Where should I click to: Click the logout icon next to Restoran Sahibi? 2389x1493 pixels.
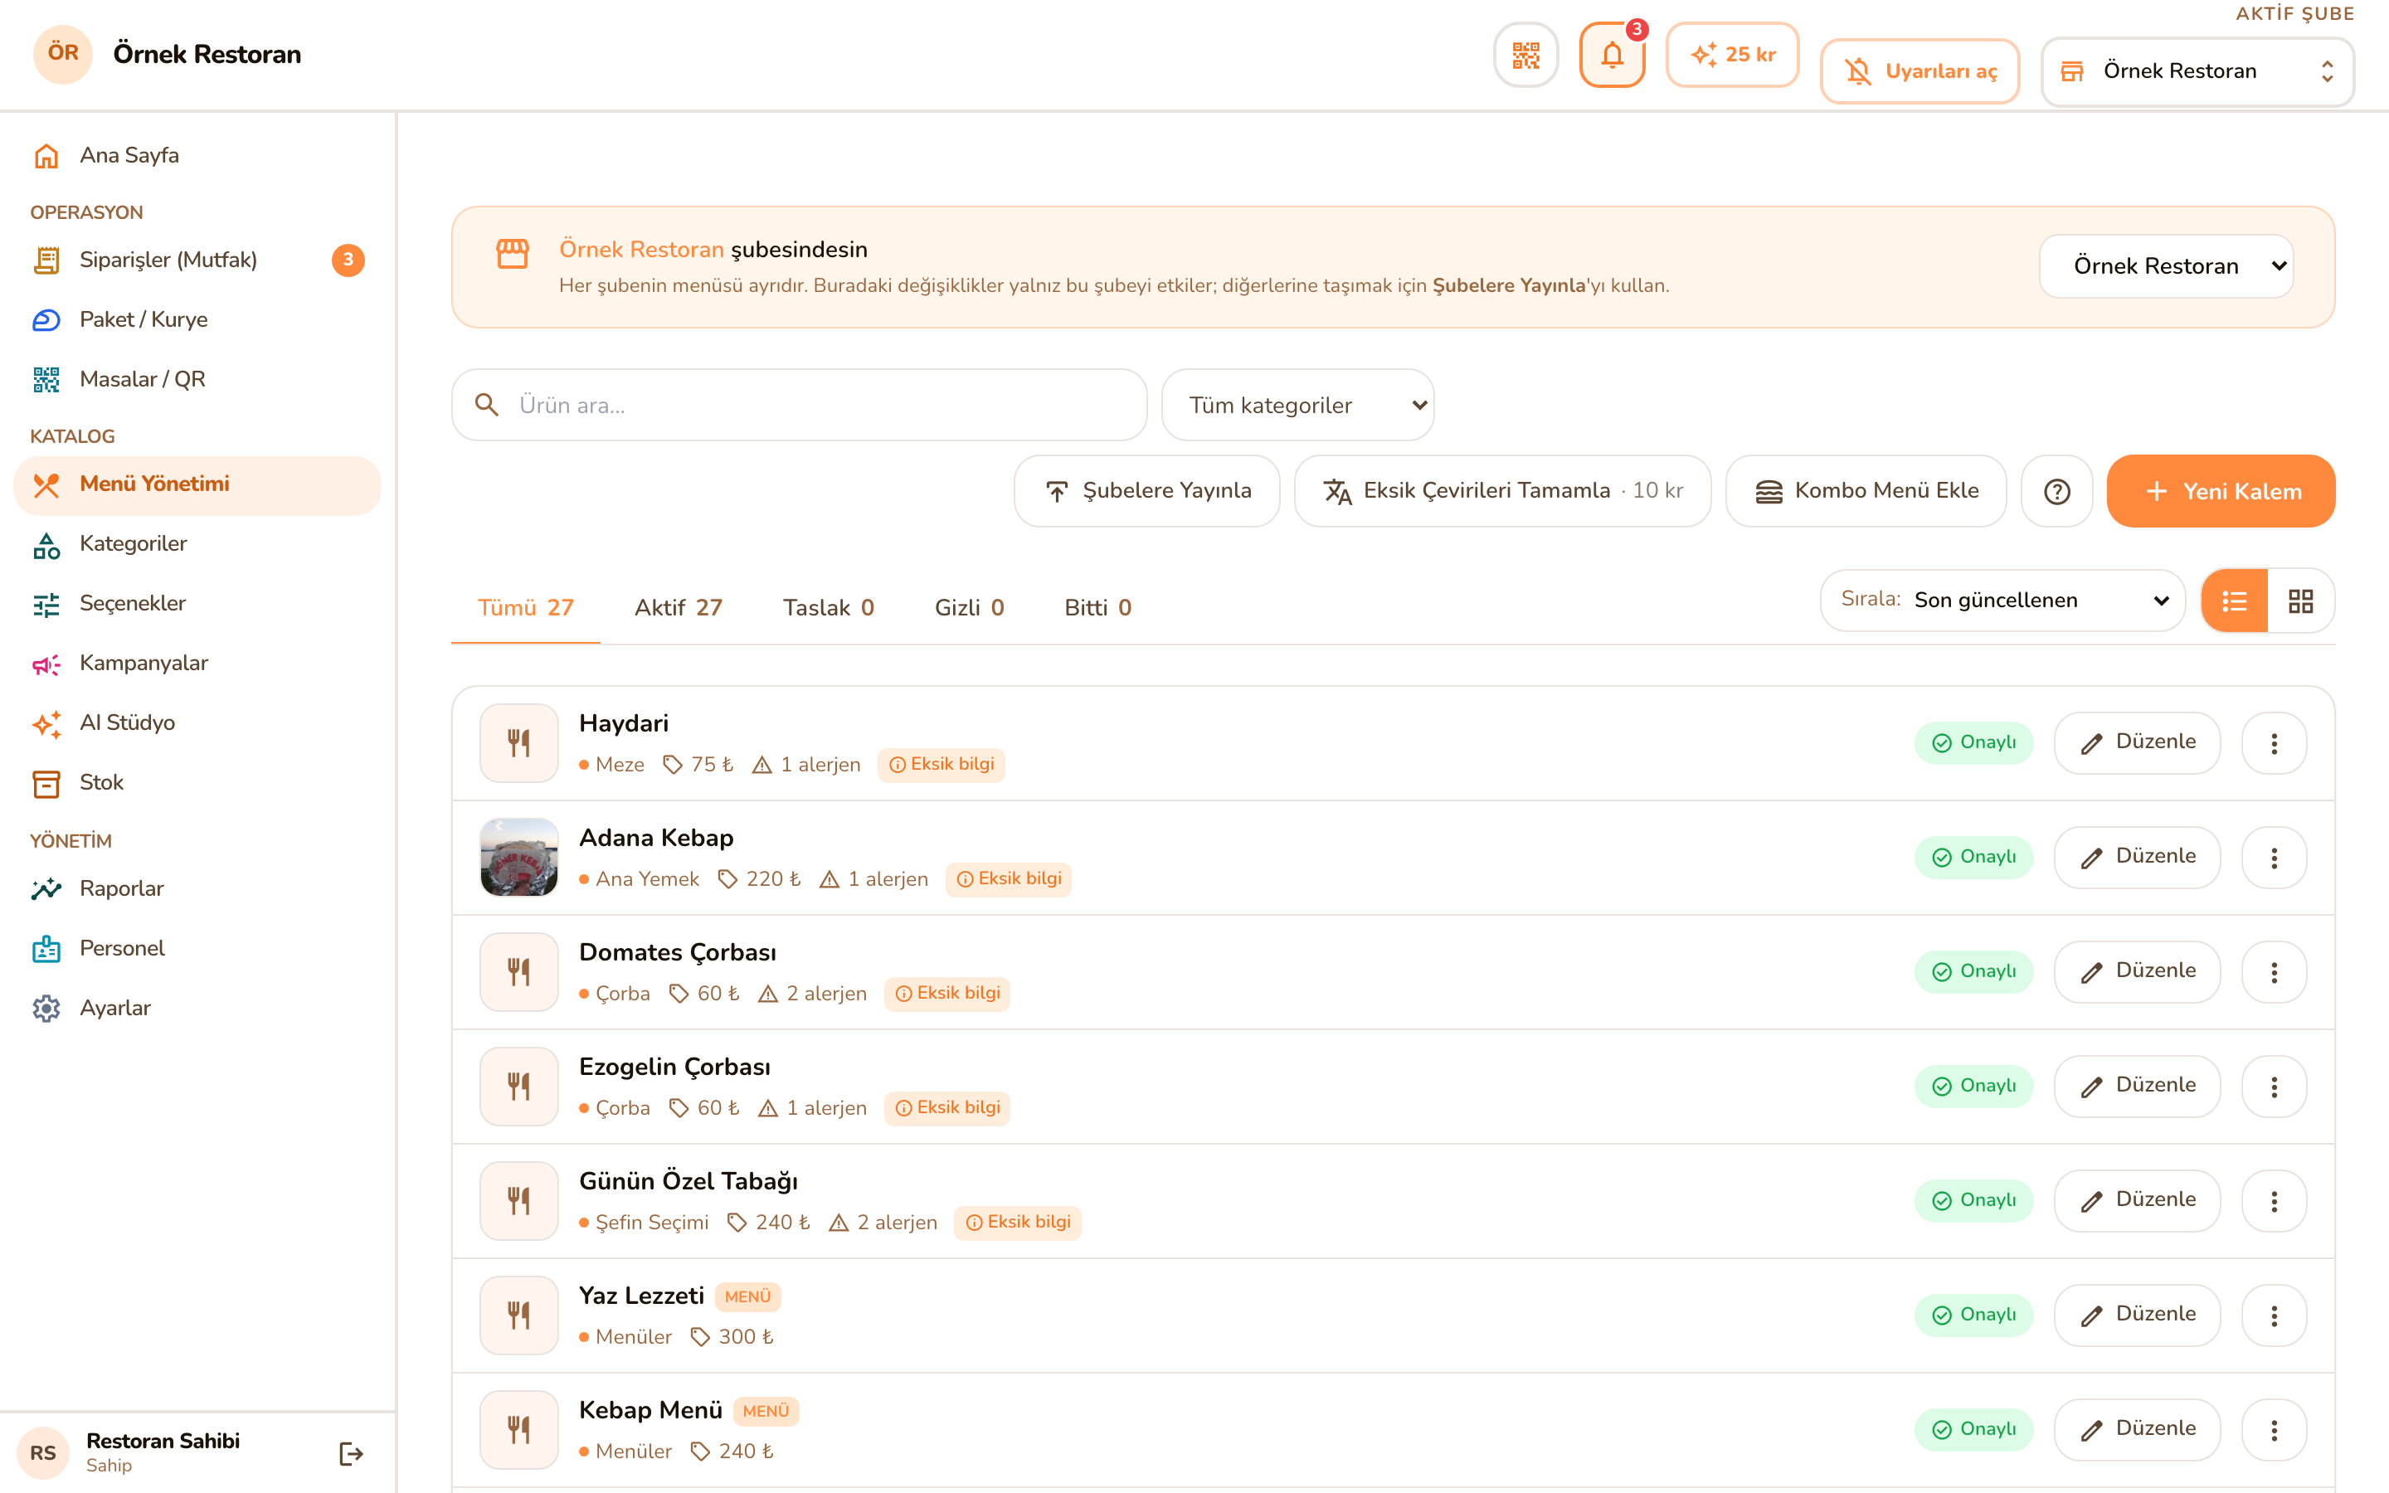point(350,1453)
